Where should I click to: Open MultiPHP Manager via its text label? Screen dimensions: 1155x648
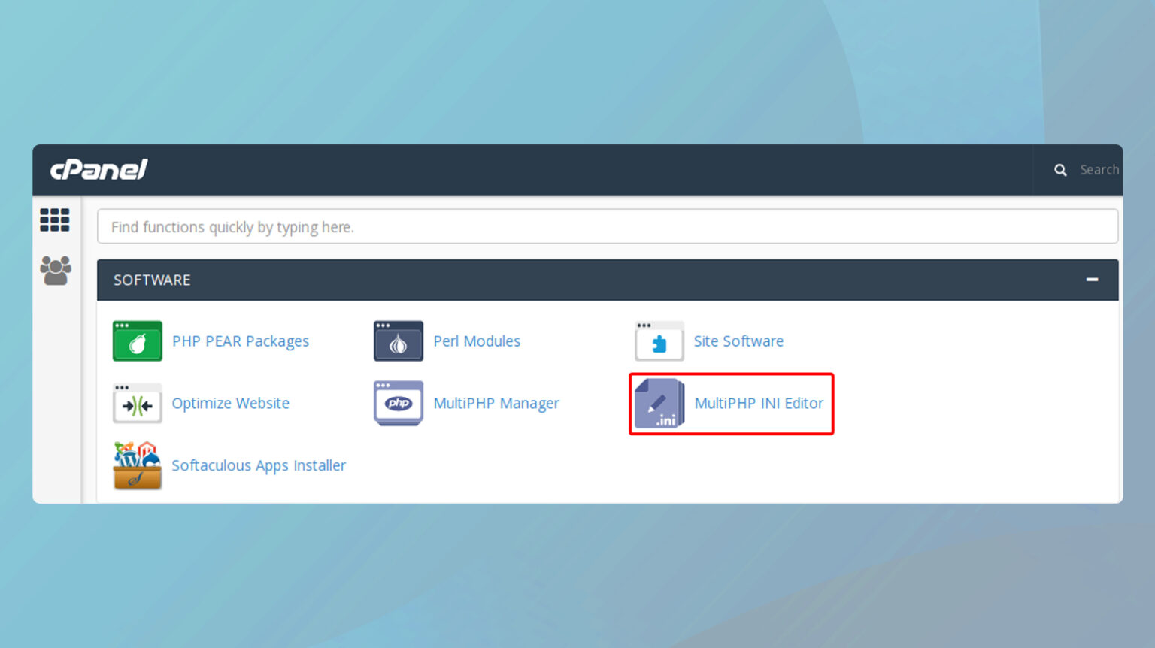tap(496, 404)
